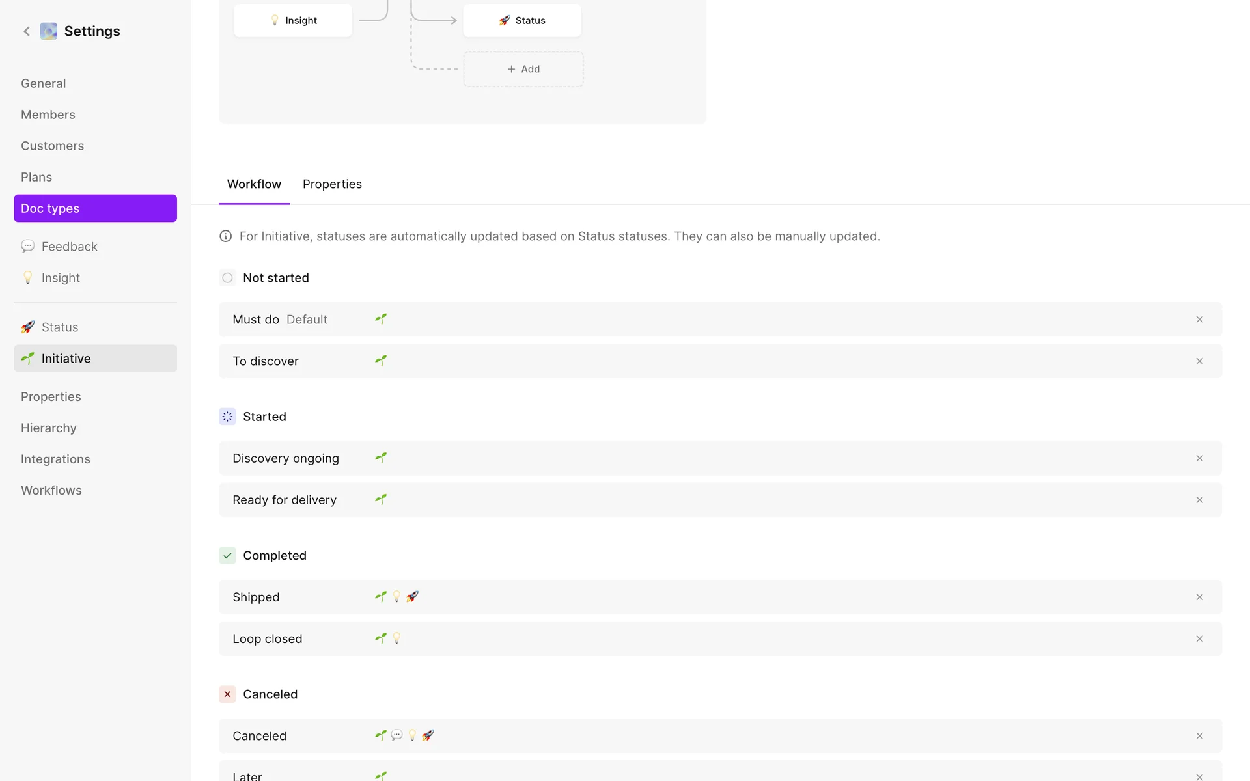Open Hierarchy settings in sidebar
Viewport: 1250px width, 781px height.
(x=49, y=428)
